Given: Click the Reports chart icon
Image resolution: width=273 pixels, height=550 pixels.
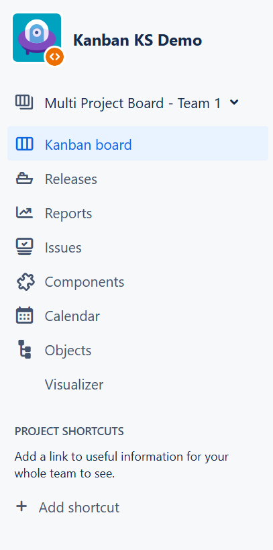Looking at the screenshot, I should (25, 213).
